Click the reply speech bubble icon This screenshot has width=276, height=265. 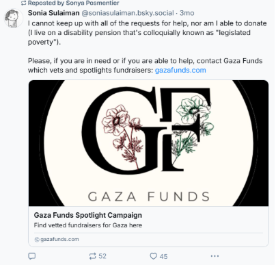(x=32, y=256)
